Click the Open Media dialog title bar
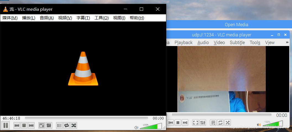Viewport: 292px width, 132px height. click(x=229, y=25)
